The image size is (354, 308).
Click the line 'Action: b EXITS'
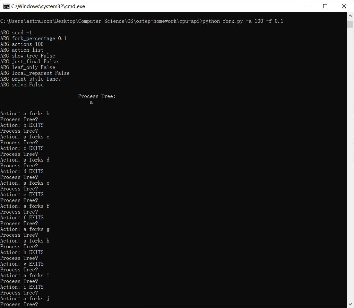click(22, 125)
